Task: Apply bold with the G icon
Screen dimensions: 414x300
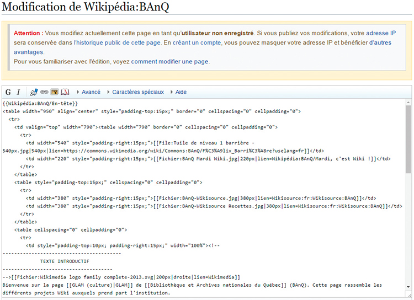Action: coord(8,92)
